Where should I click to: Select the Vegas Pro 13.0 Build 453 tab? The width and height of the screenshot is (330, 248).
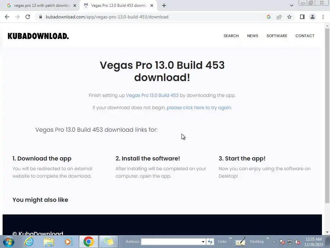(x=119, y=5)
